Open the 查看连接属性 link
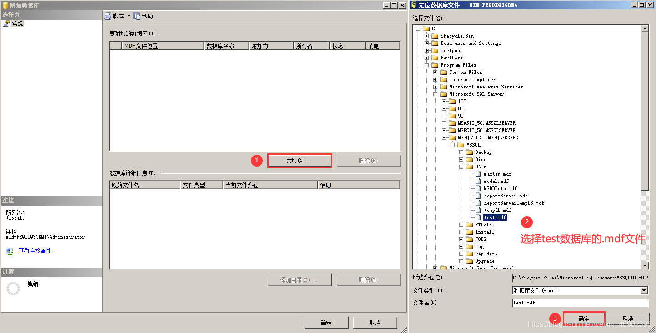 point(35,250)
